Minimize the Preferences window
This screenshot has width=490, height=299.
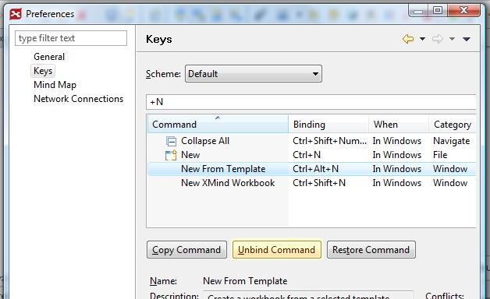click(x=418, y=11)
